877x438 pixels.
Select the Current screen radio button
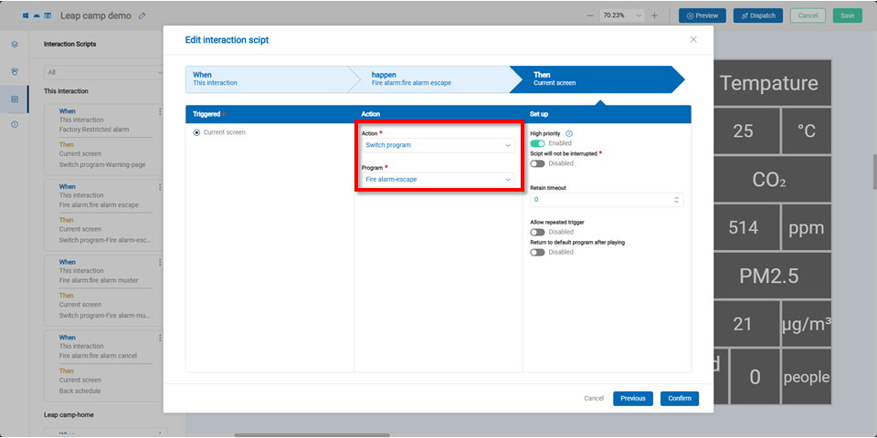196,132
